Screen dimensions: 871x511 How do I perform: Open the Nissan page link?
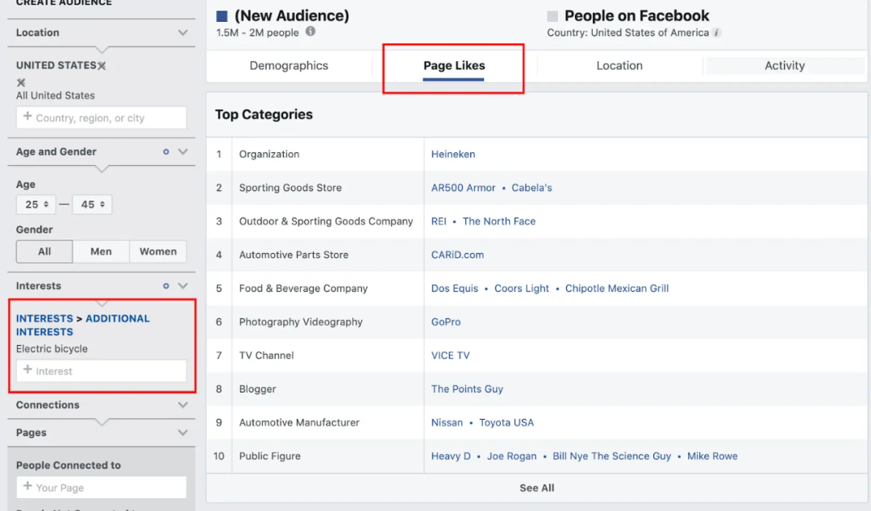(447, 422)
